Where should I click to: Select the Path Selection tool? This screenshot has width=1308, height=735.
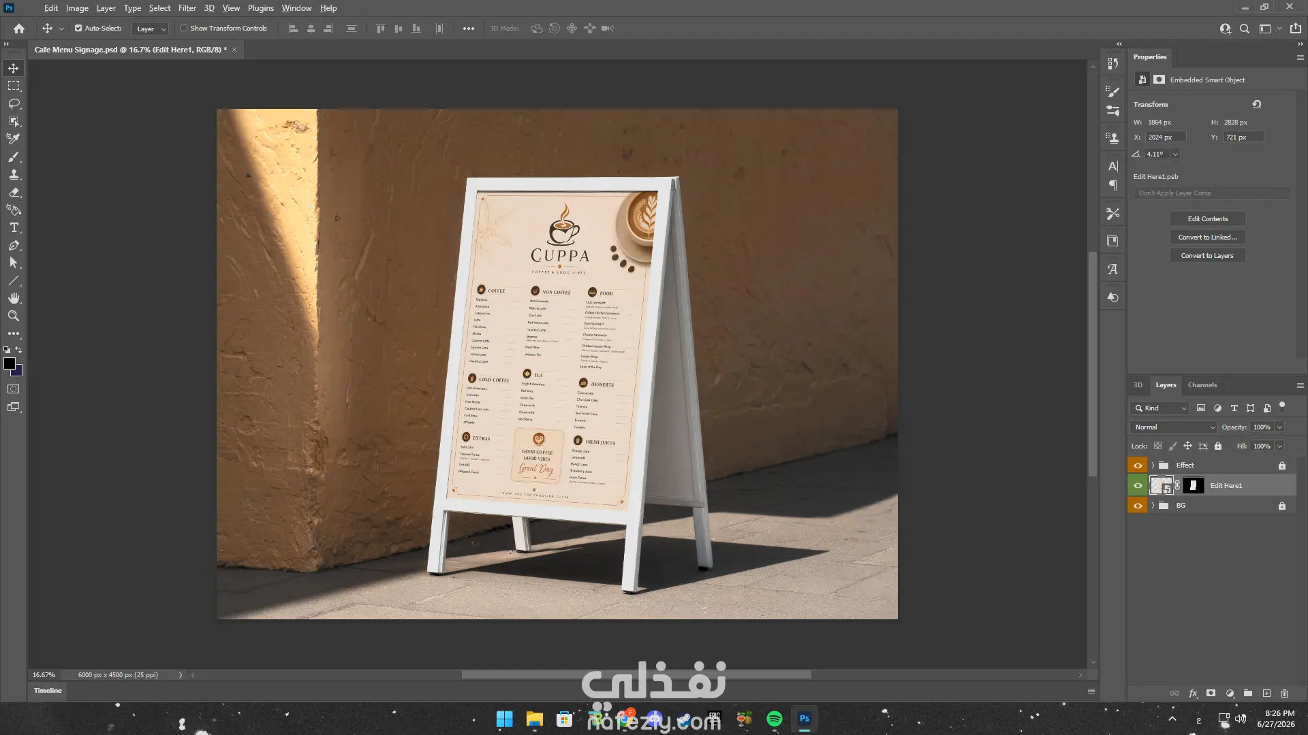tap(14, 263)
